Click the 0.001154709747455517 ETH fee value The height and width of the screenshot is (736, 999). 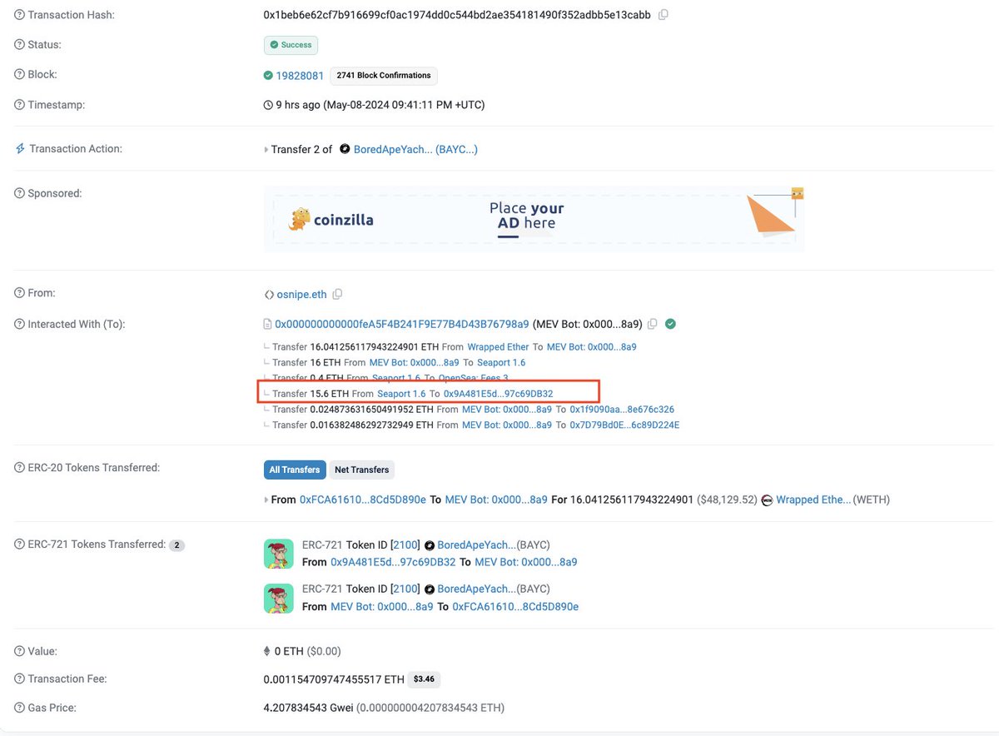[x=334, y=679]
